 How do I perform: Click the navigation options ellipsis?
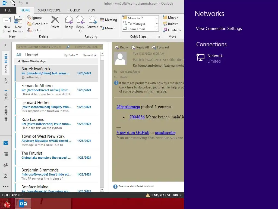pos(6,187)
